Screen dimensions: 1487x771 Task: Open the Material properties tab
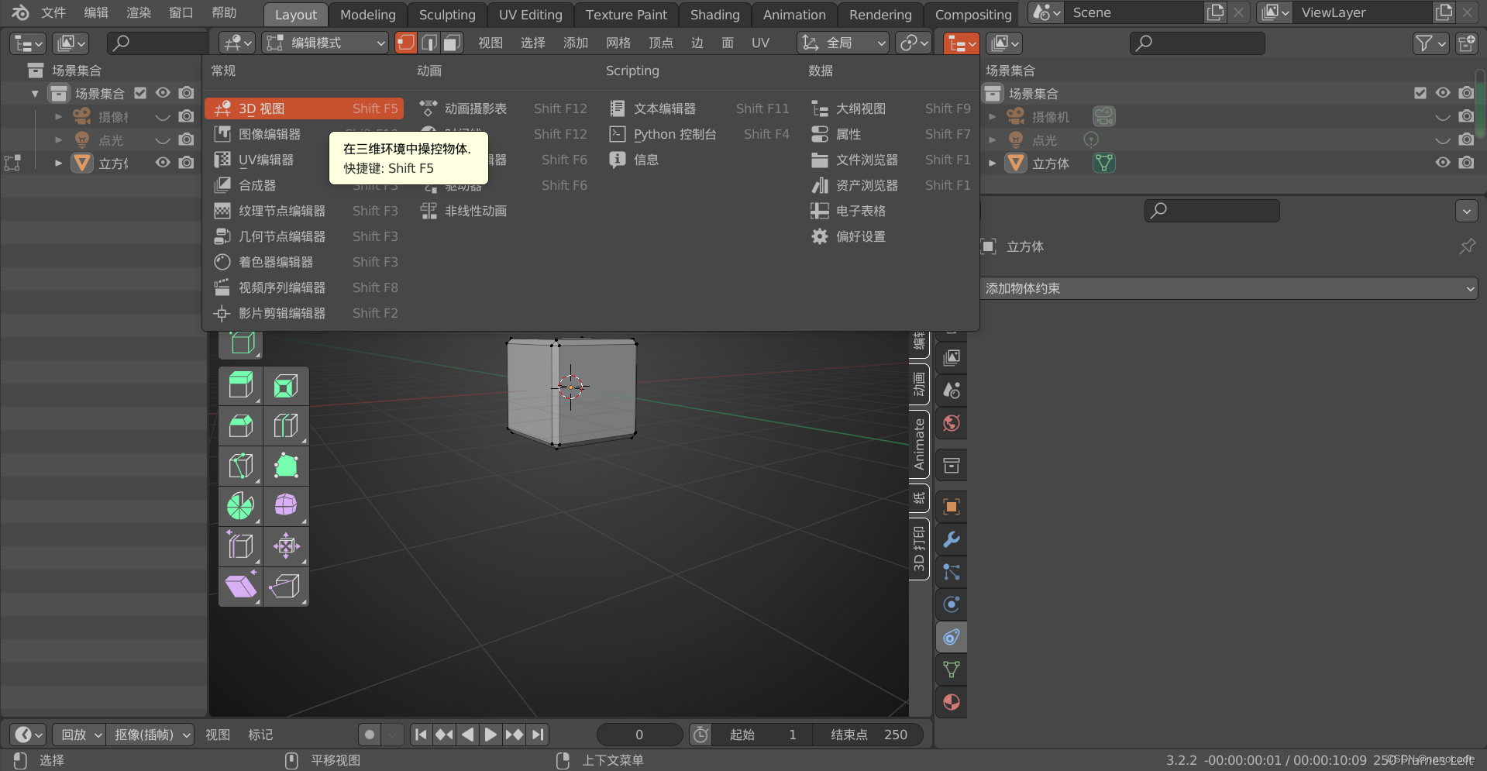(x=952, y=702)
